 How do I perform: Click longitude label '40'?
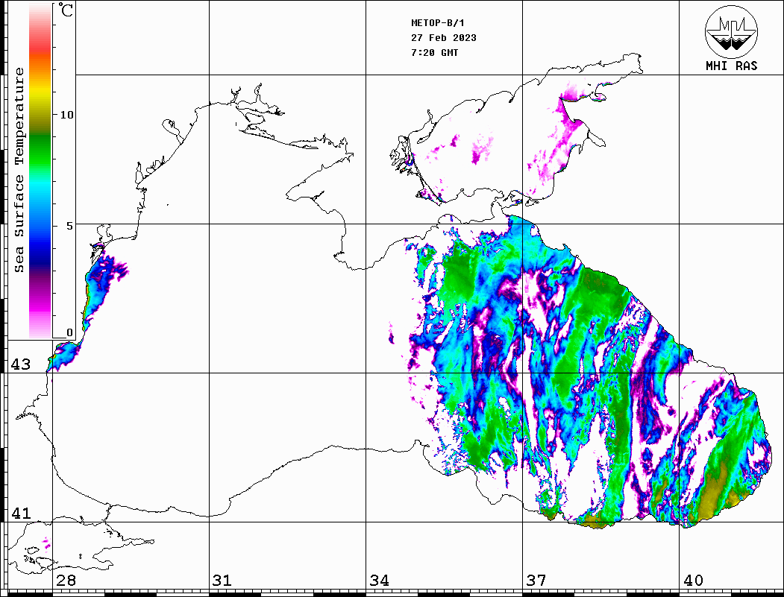pos(693,581)
